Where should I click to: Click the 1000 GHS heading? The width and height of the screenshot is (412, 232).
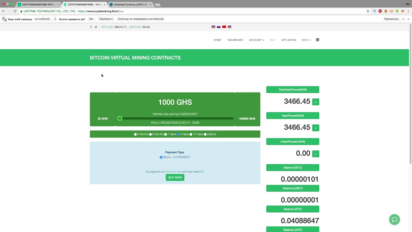(x=175, y=102)
